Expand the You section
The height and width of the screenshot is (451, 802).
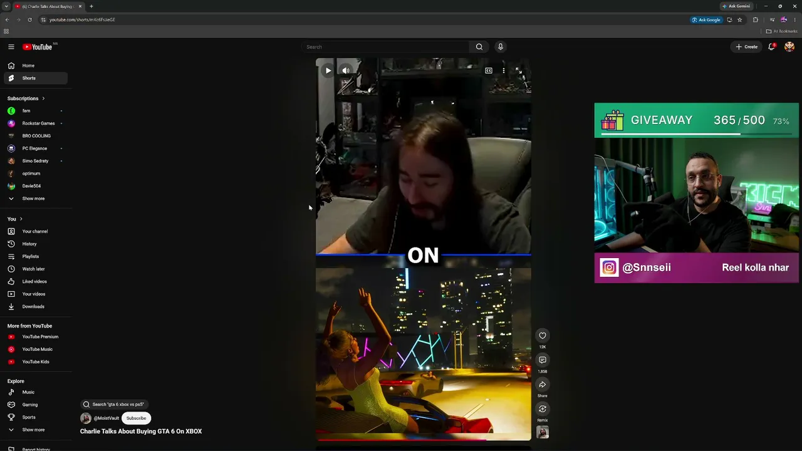tap(15, 219)
